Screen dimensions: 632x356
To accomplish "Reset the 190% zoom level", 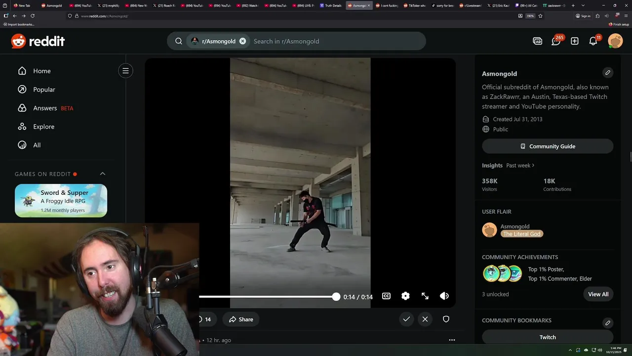I will [530, 16].
